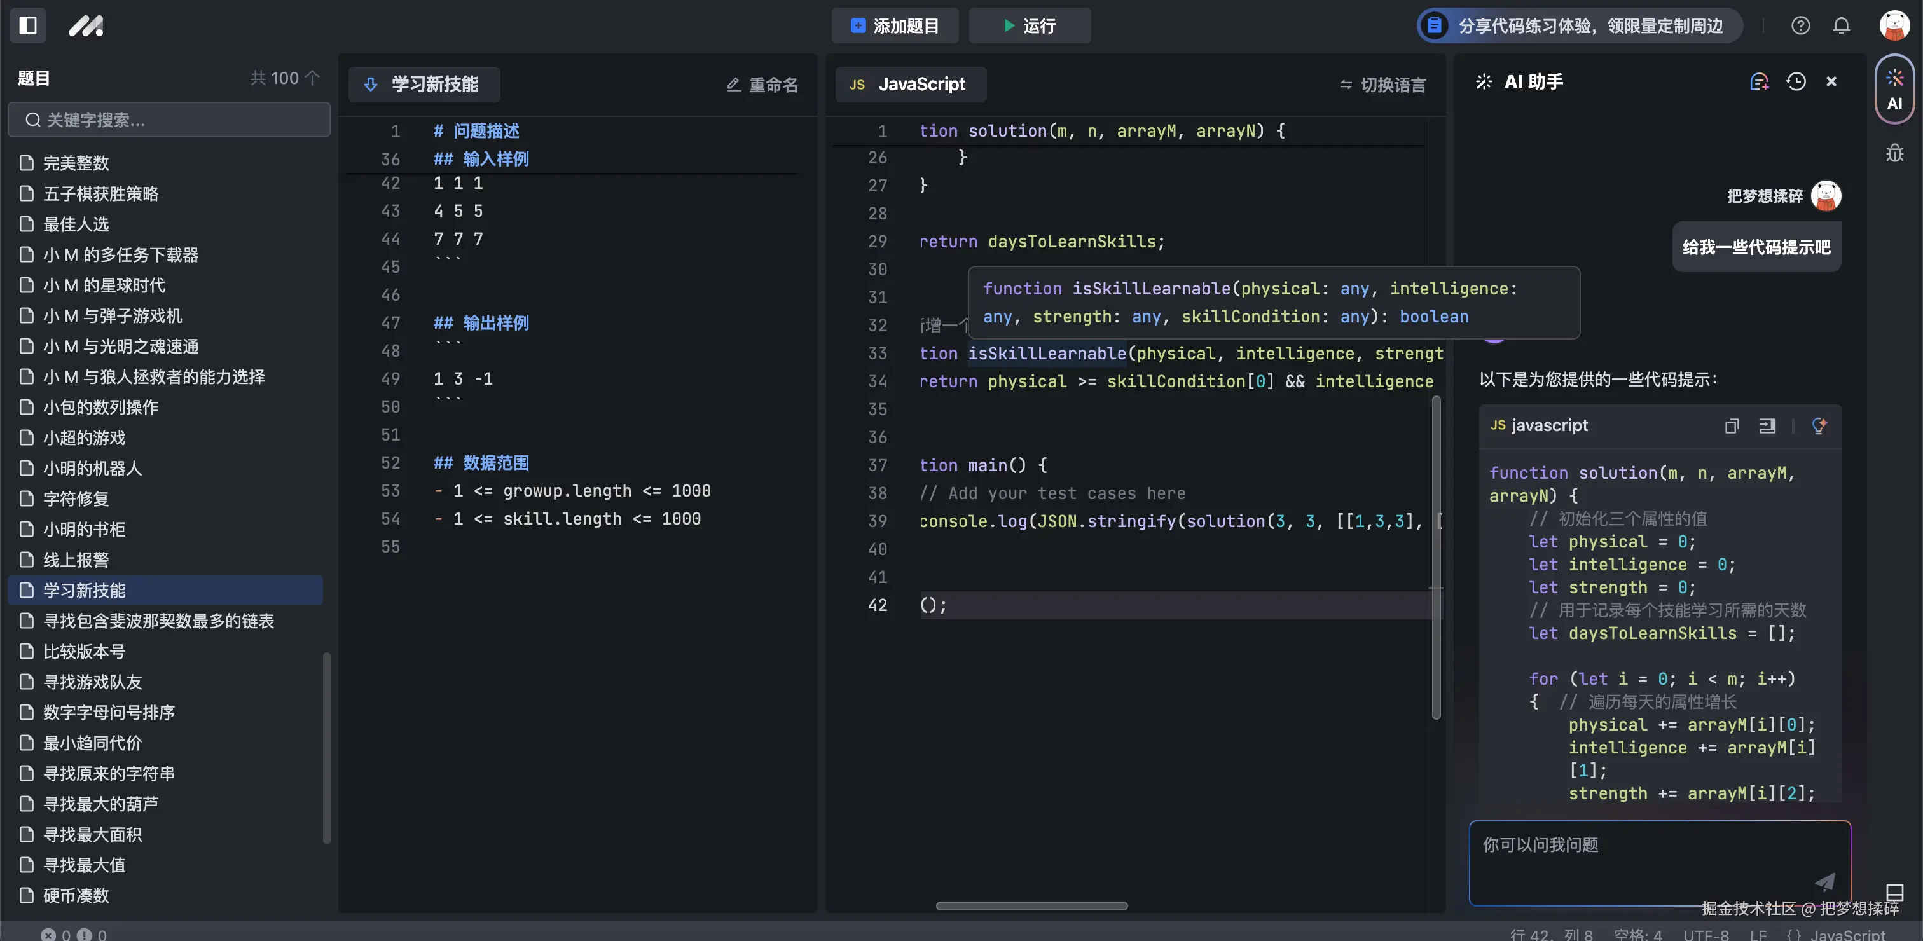
Task: Click the help question mark icon
Action: tap(1800, 26)
